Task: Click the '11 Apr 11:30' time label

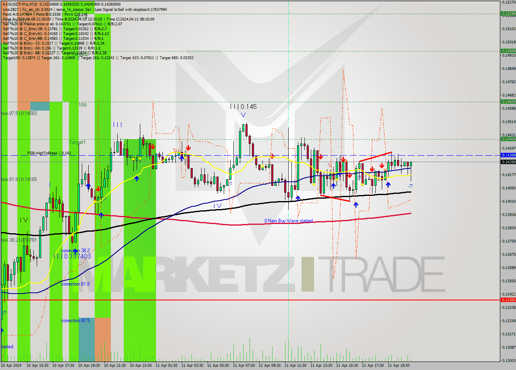Action: coord(295,366)
